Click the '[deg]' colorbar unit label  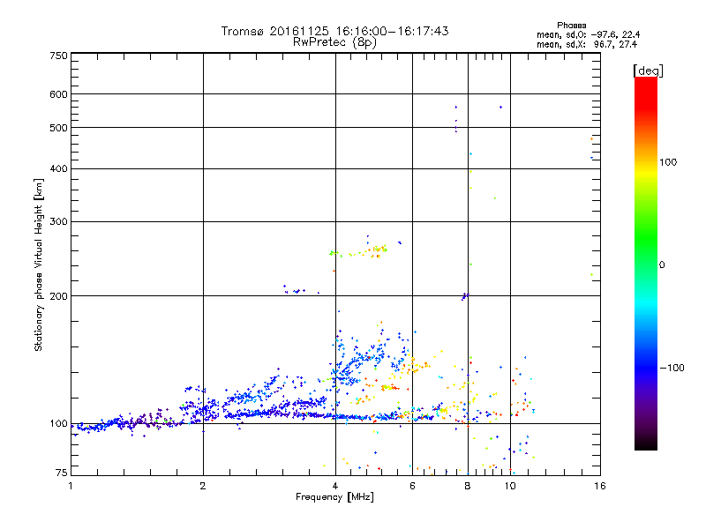click(648, 71)
